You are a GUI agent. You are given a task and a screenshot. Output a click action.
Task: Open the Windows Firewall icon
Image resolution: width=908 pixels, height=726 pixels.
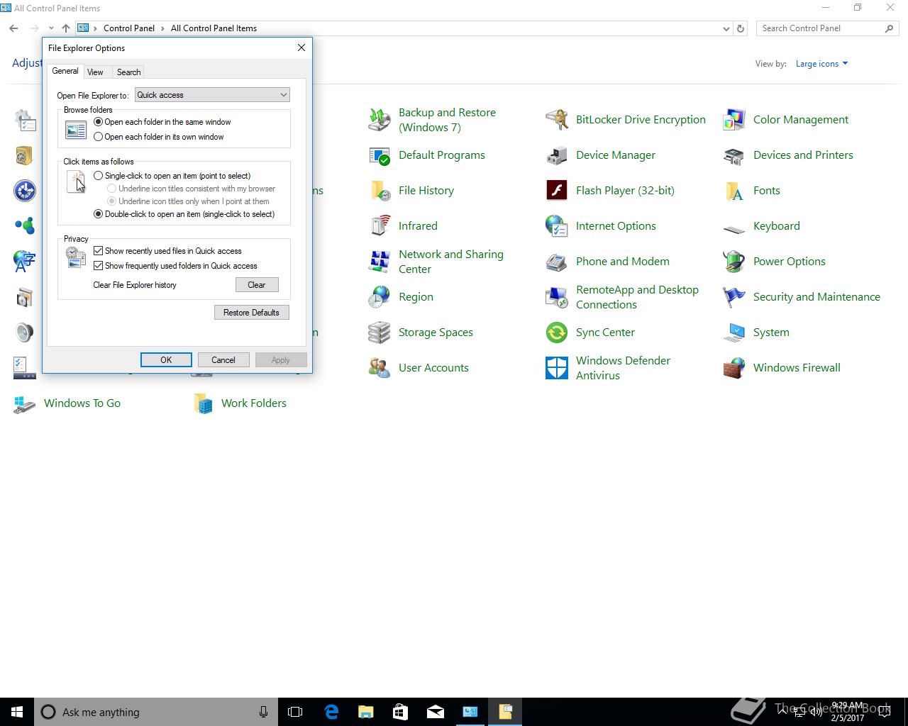[x=734, y=368]
